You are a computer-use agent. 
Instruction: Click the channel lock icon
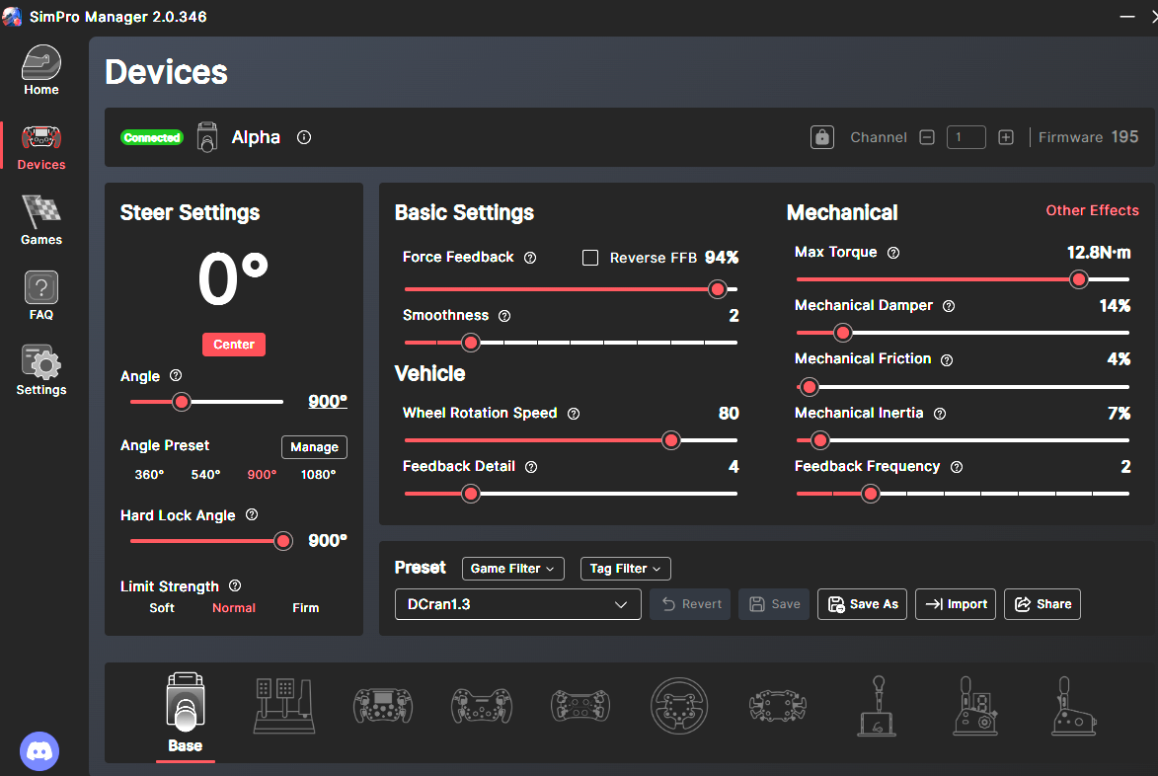(822, 137)
